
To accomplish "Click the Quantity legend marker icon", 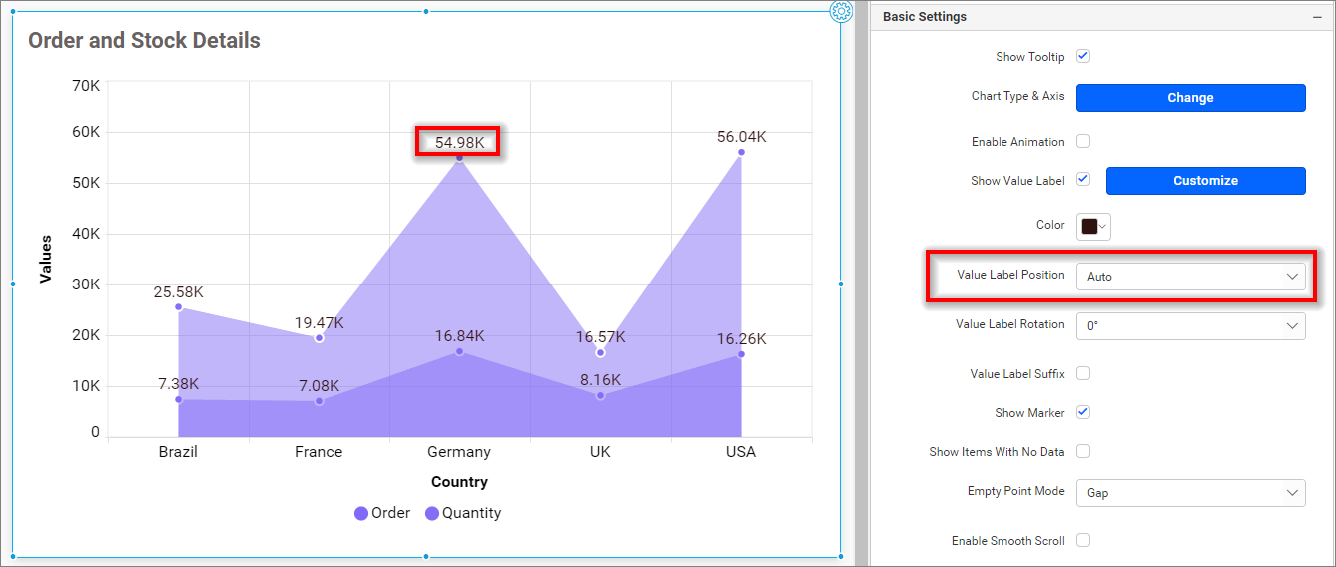I will coord(432,514).
